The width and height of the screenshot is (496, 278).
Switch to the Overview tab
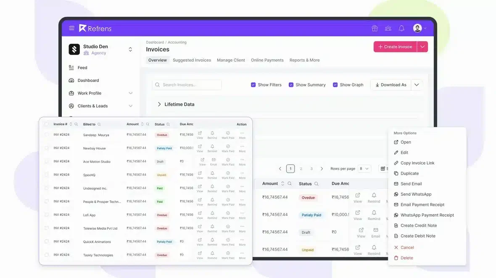(157, 60)
